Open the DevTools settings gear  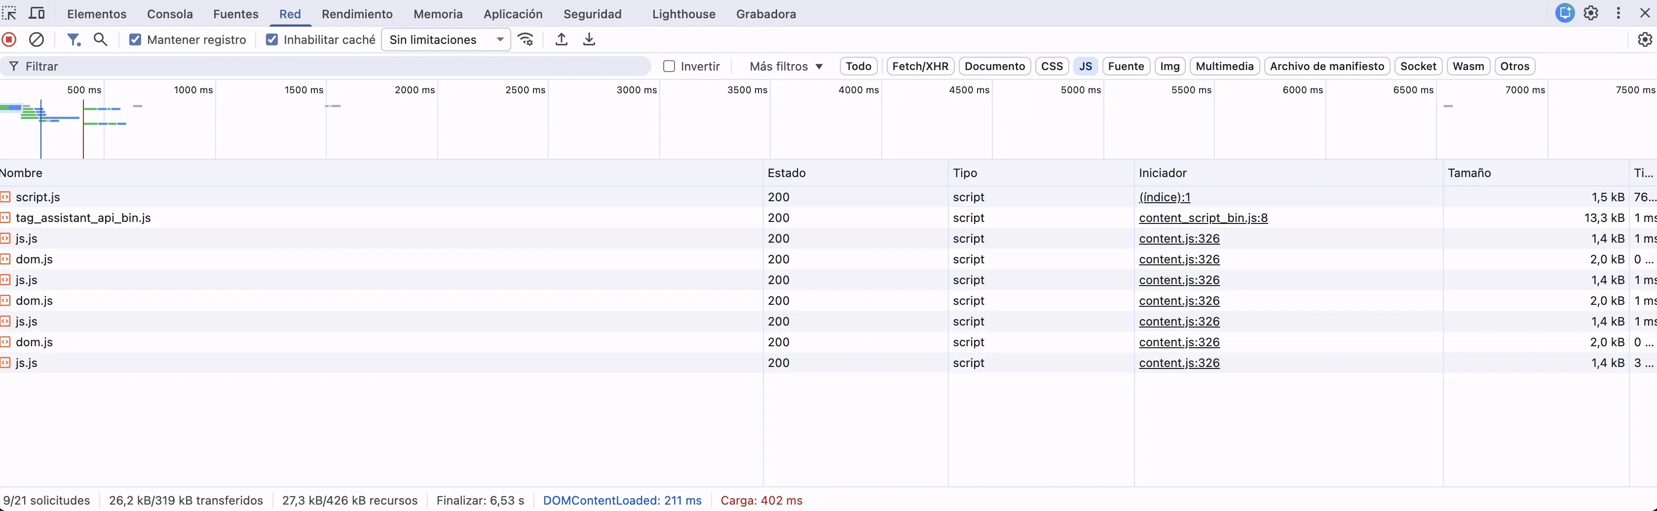[x=1591, y=13]
